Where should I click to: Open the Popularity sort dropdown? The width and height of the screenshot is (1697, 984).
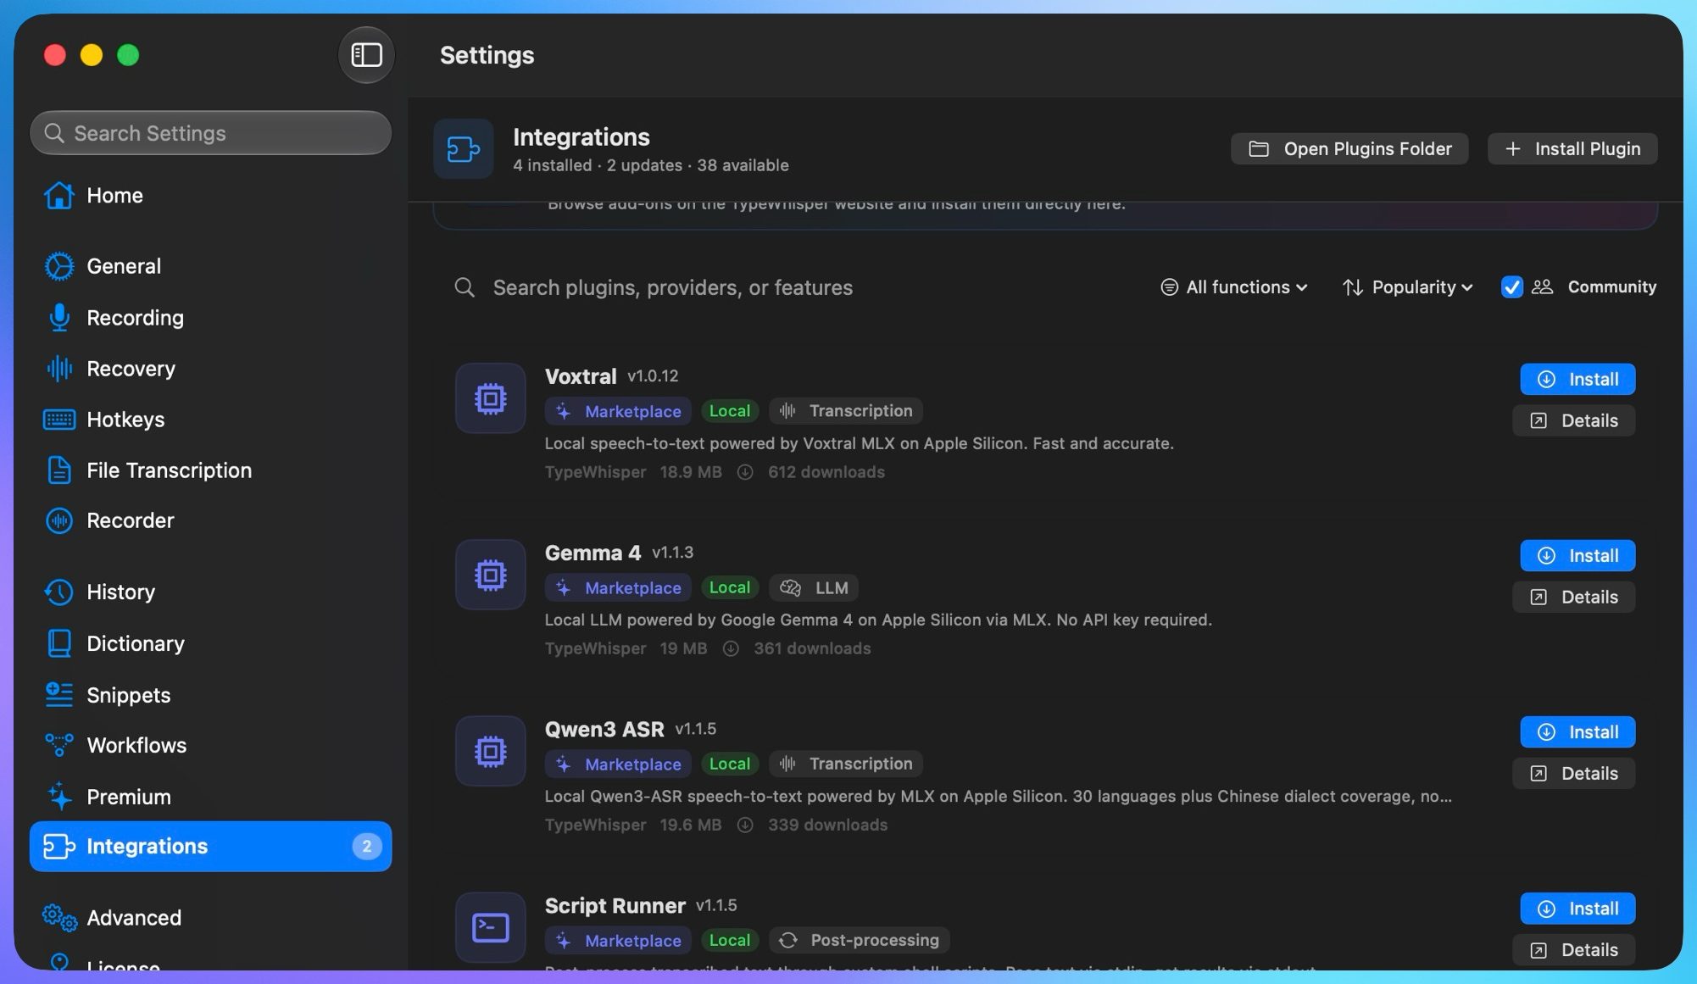(x=1407, y=287)
